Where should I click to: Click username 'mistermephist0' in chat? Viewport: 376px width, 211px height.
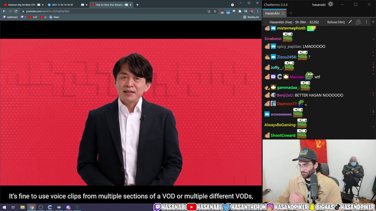(x=291, y=28)
